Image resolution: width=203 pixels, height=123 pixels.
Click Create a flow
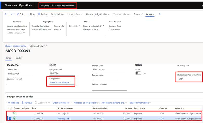[114, 29]
